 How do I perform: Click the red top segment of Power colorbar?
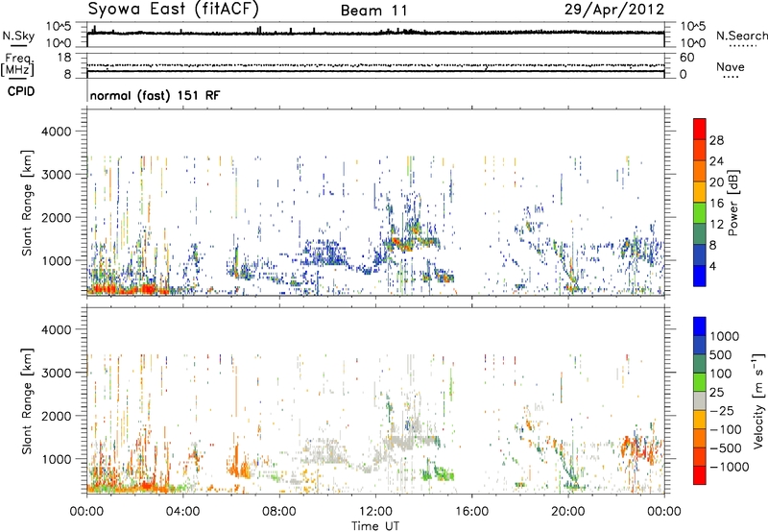coord(700,129)
